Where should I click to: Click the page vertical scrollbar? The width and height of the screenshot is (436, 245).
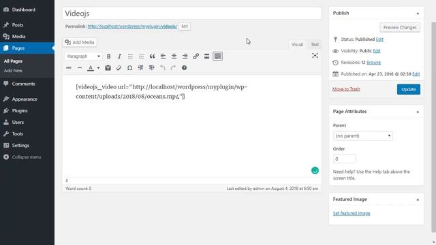tap(433, 127)
